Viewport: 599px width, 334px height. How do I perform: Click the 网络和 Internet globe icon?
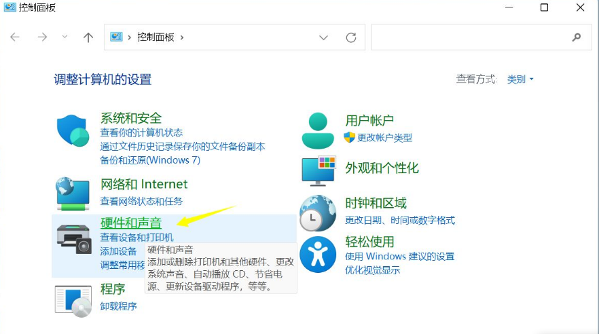click(73, 193)
